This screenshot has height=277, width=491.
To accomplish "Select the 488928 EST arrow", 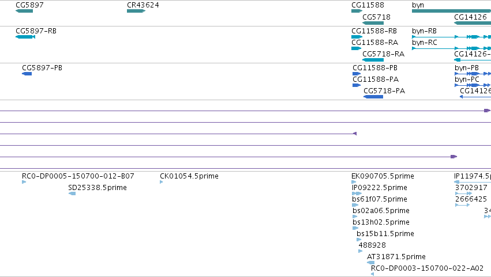I will click(x=361, y=251).
